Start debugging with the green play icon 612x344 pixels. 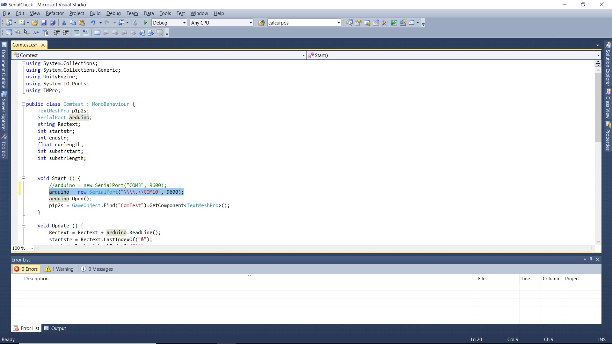click(146, 23)
